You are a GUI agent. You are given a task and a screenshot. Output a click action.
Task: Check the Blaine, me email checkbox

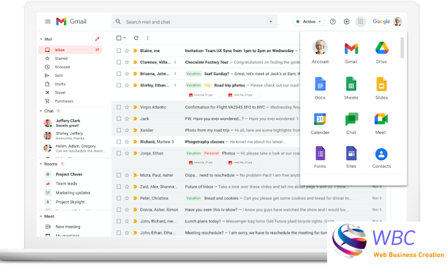(x=119, y=51)
